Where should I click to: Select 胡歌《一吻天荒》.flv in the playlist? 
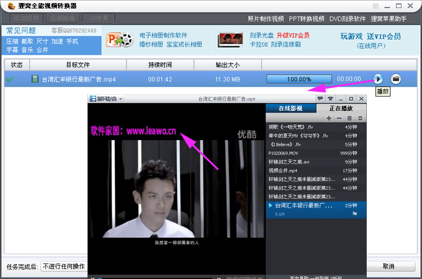coord(316,127)
